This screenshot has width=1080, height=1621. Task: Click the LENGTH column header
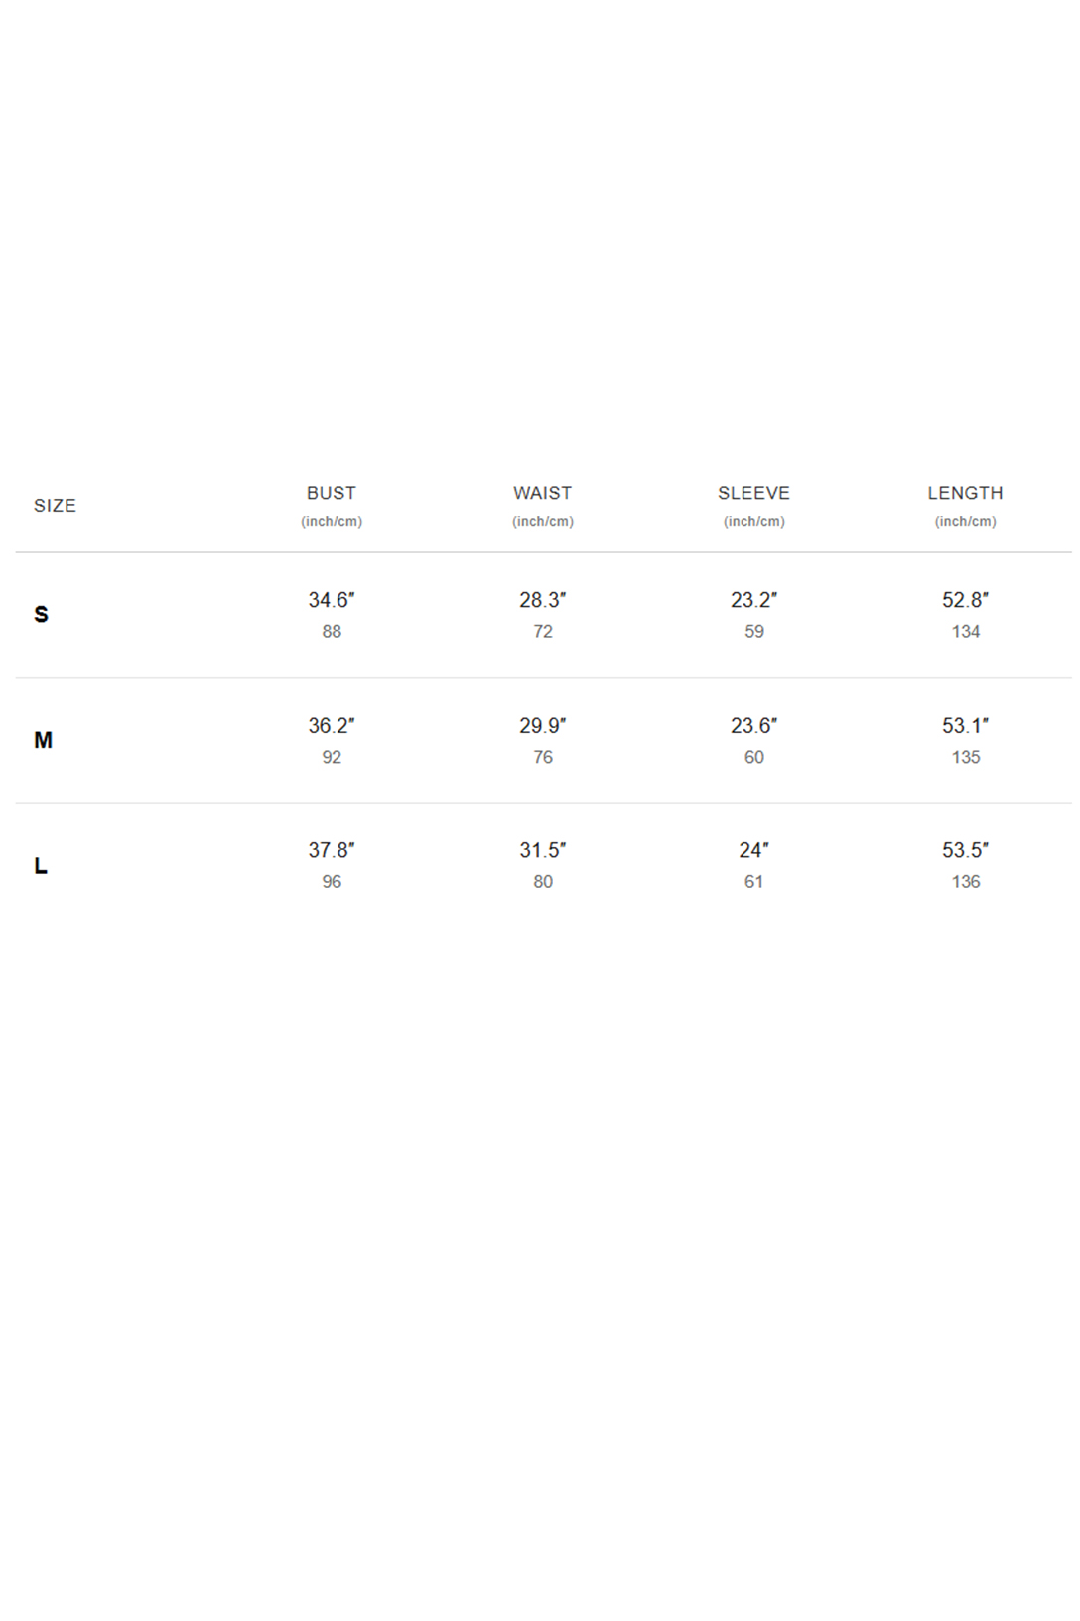[x=966, y=493]
